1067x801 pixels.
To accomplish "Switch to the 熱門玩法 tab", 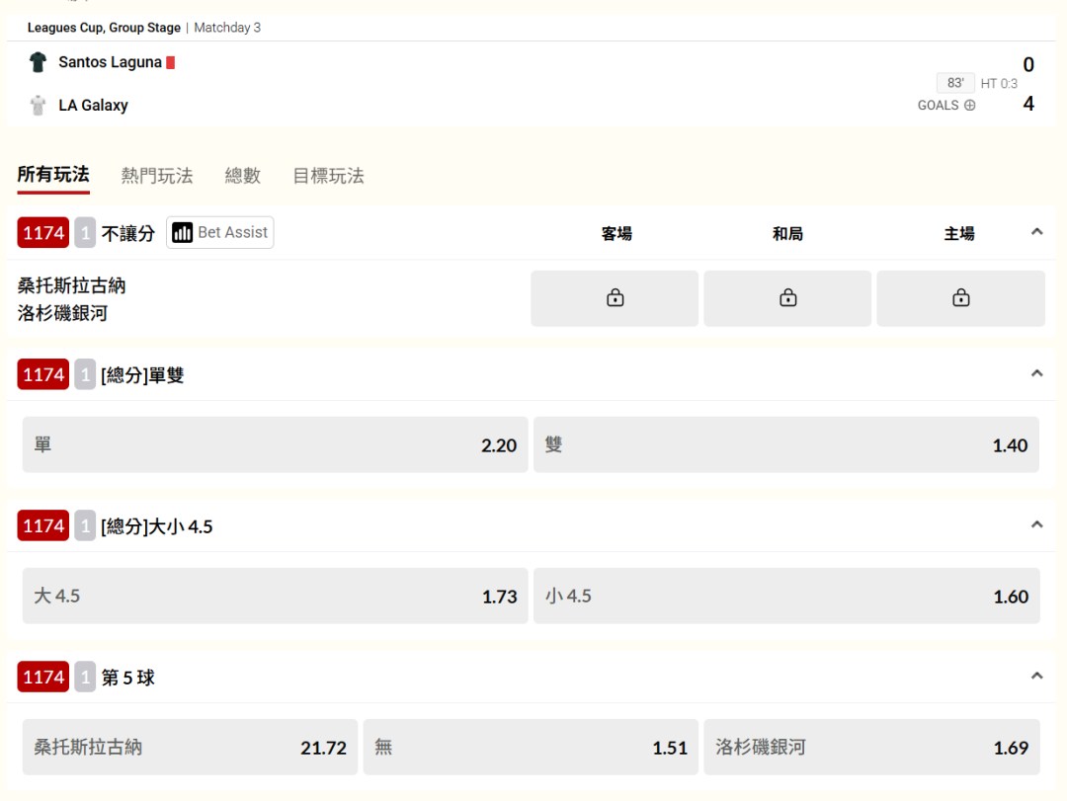I will tap(157, 176).
